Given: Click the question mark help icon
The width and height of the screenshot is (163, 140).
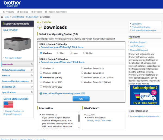Looking at the screenshot, I should coord(41,93).
